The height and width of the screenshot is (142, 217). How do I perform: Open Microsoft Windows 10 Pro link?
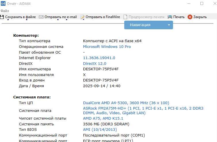[x=107, y=46]
